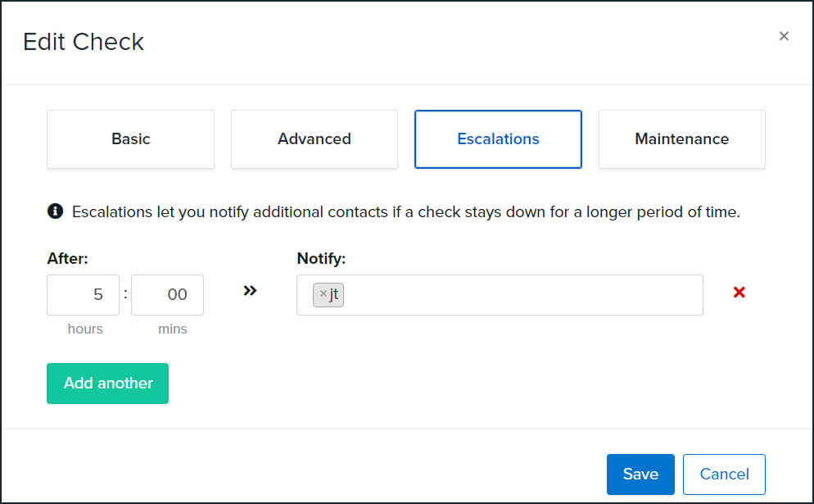Remove the jt contact tag
Viewport: 814px width, 504px height.
323,294
